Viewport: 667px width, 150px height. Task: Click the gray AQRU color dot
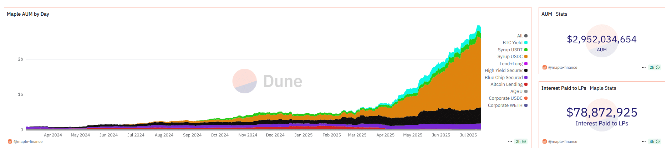tap(526, 92)
